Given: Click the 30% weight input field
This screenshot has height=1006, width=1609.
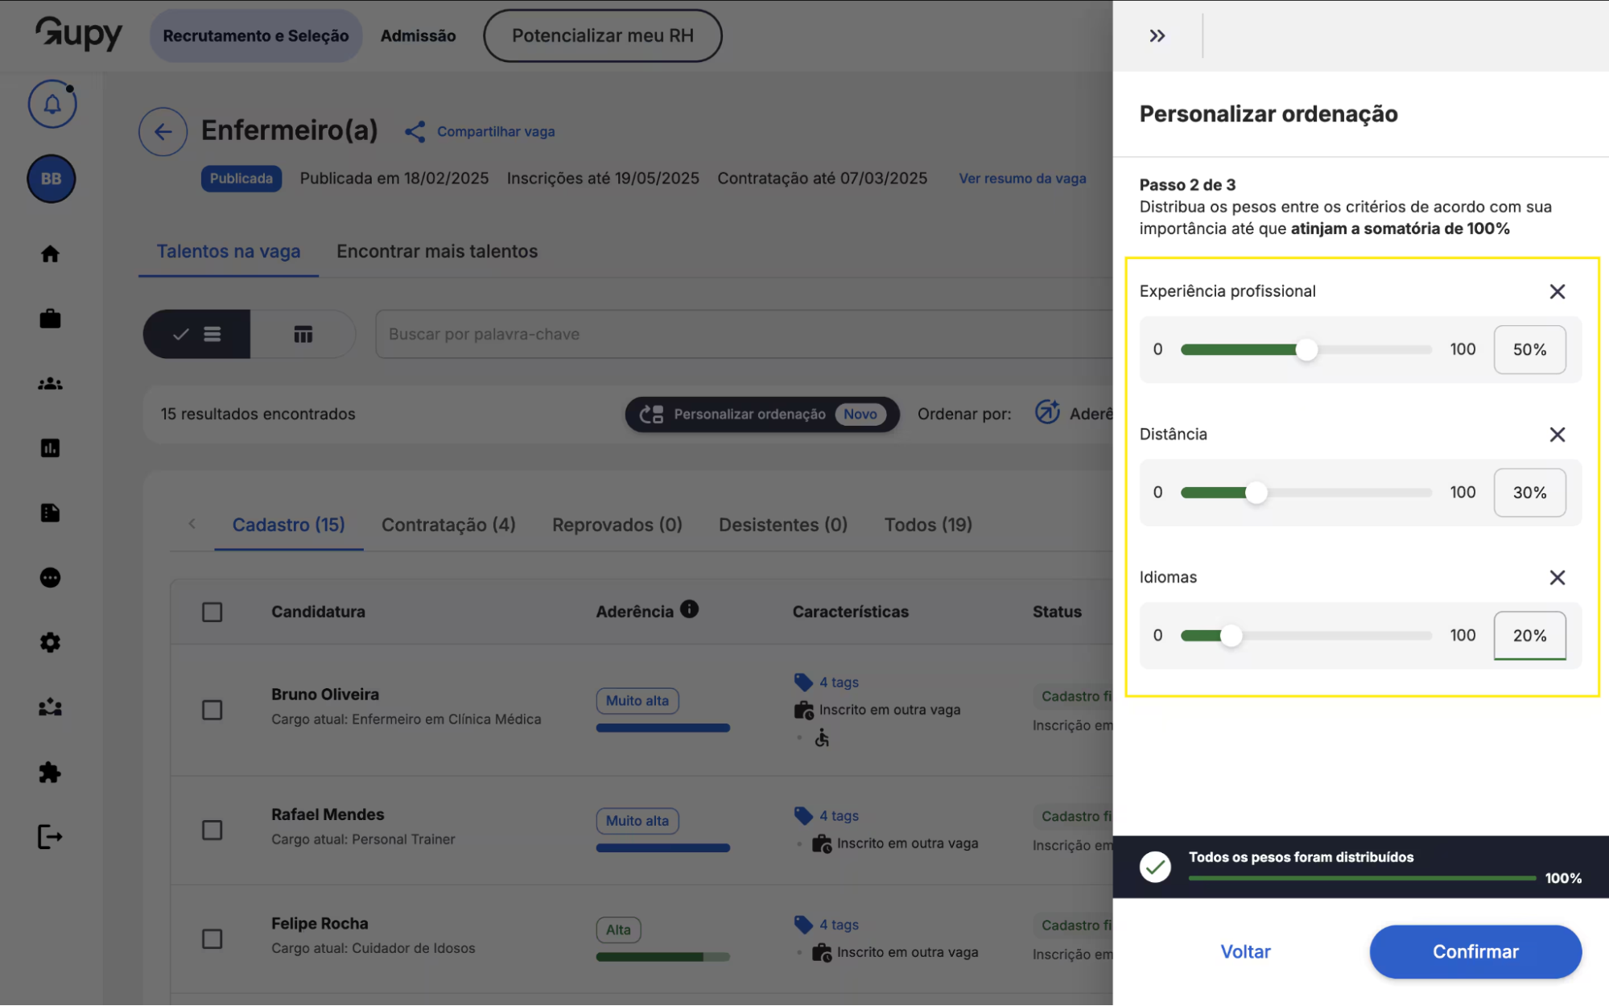Looking at the screenshot, I should 1529,493.
